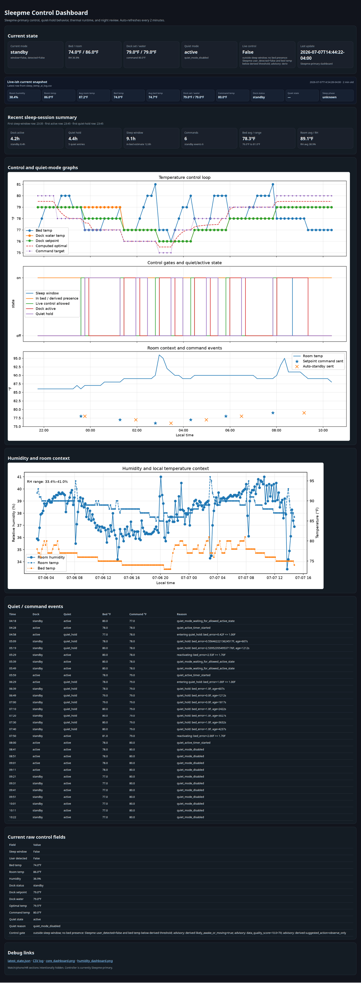Click the Sleep phase unknown tile
This screenshot has width=361, height=983.
click(337, 95)
